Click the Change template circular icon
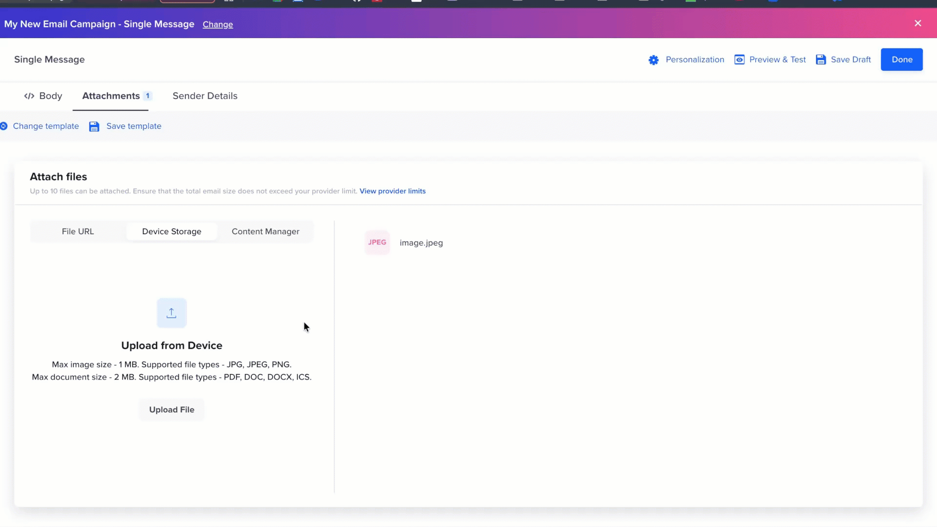Viewport: 937px width, 527px height. [x=4, y=126]
